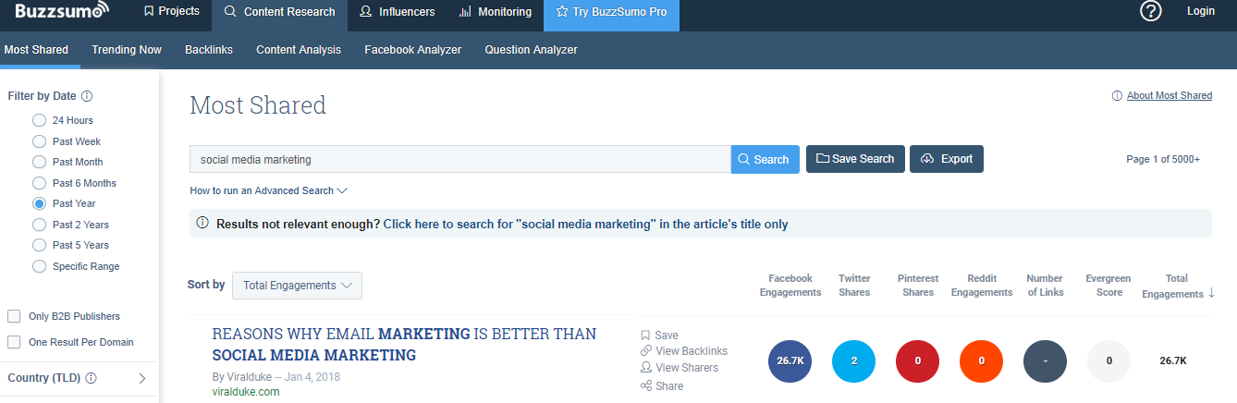Click the Twitter shares circle showing 2
The image size is (1237, 403).
pos(854,361)
